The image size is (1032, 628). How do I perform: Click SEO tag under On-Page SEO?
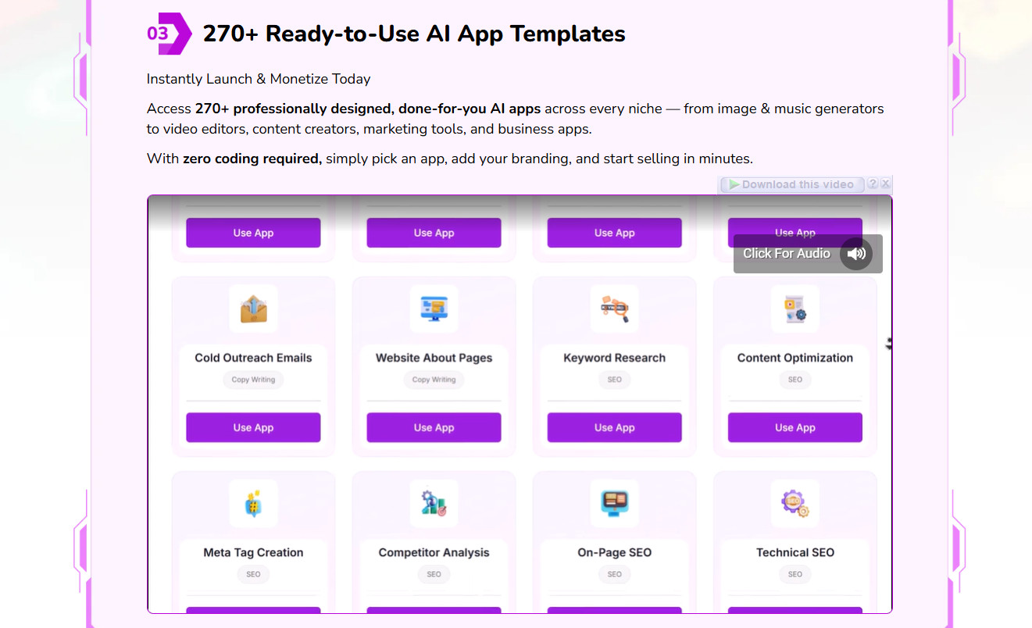pos(614,574)
